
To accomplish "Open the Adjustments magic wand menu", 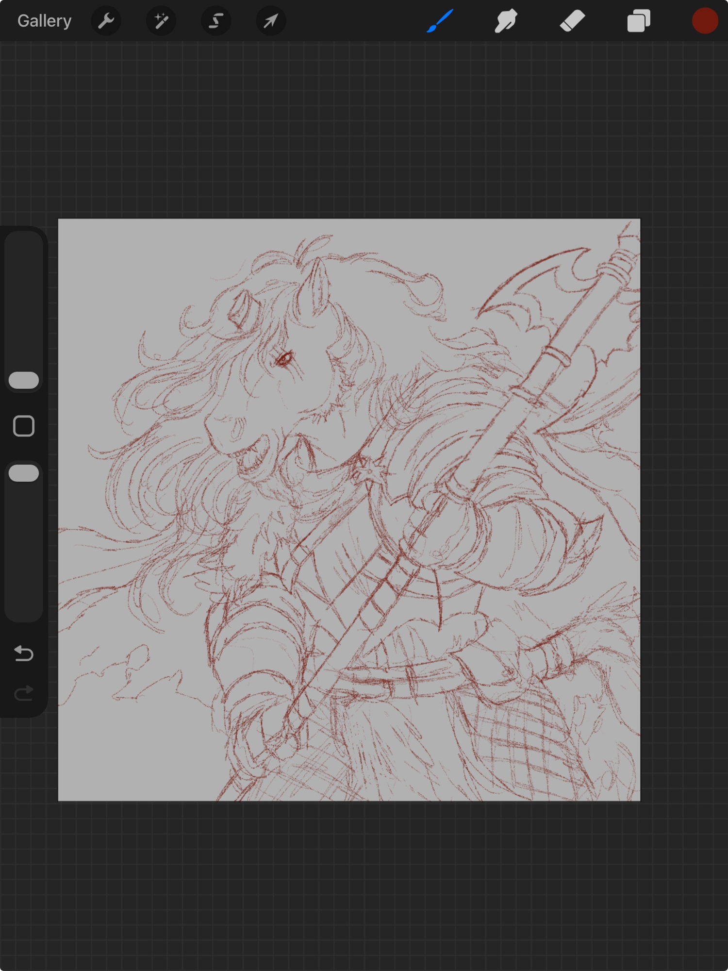I will coord(161,21).
